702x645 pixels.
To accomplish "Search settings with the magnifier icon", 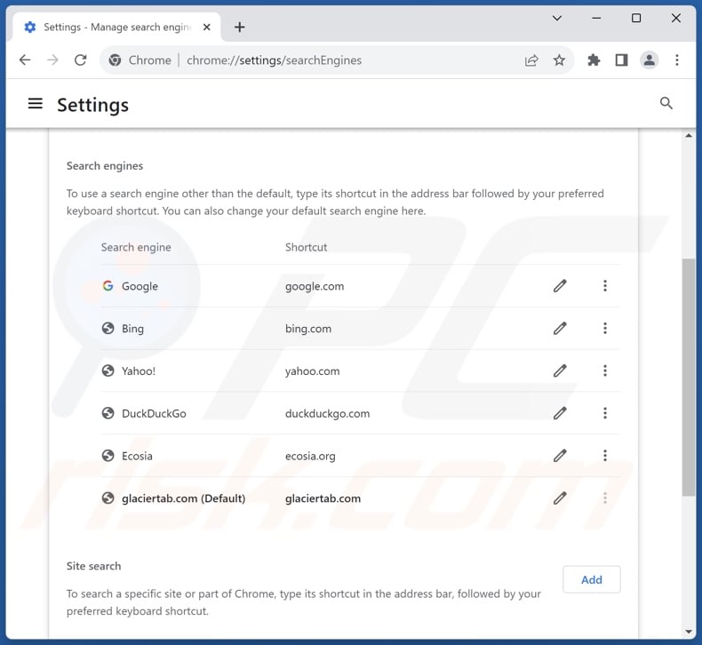I will [x=666, y=104].
